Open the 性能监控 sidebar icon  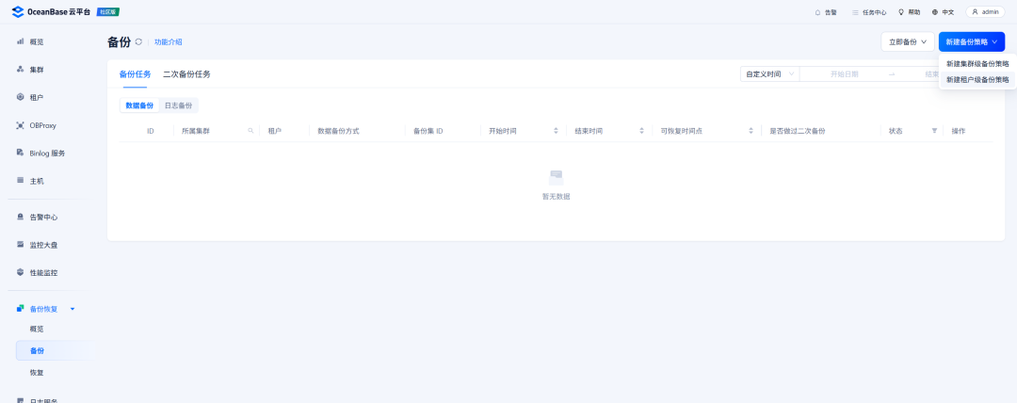20,272
